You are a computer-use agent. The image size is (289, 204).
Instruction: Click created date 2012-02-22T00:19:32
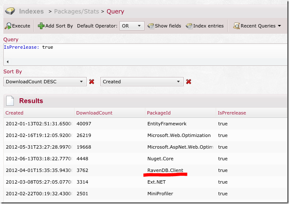pos(39,194)
